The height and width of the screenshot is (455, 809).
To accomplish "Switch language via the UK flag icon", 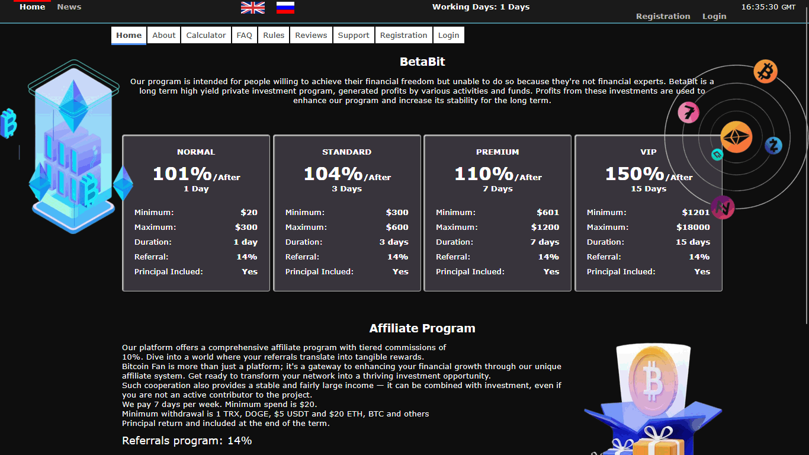I will point(253,8).
